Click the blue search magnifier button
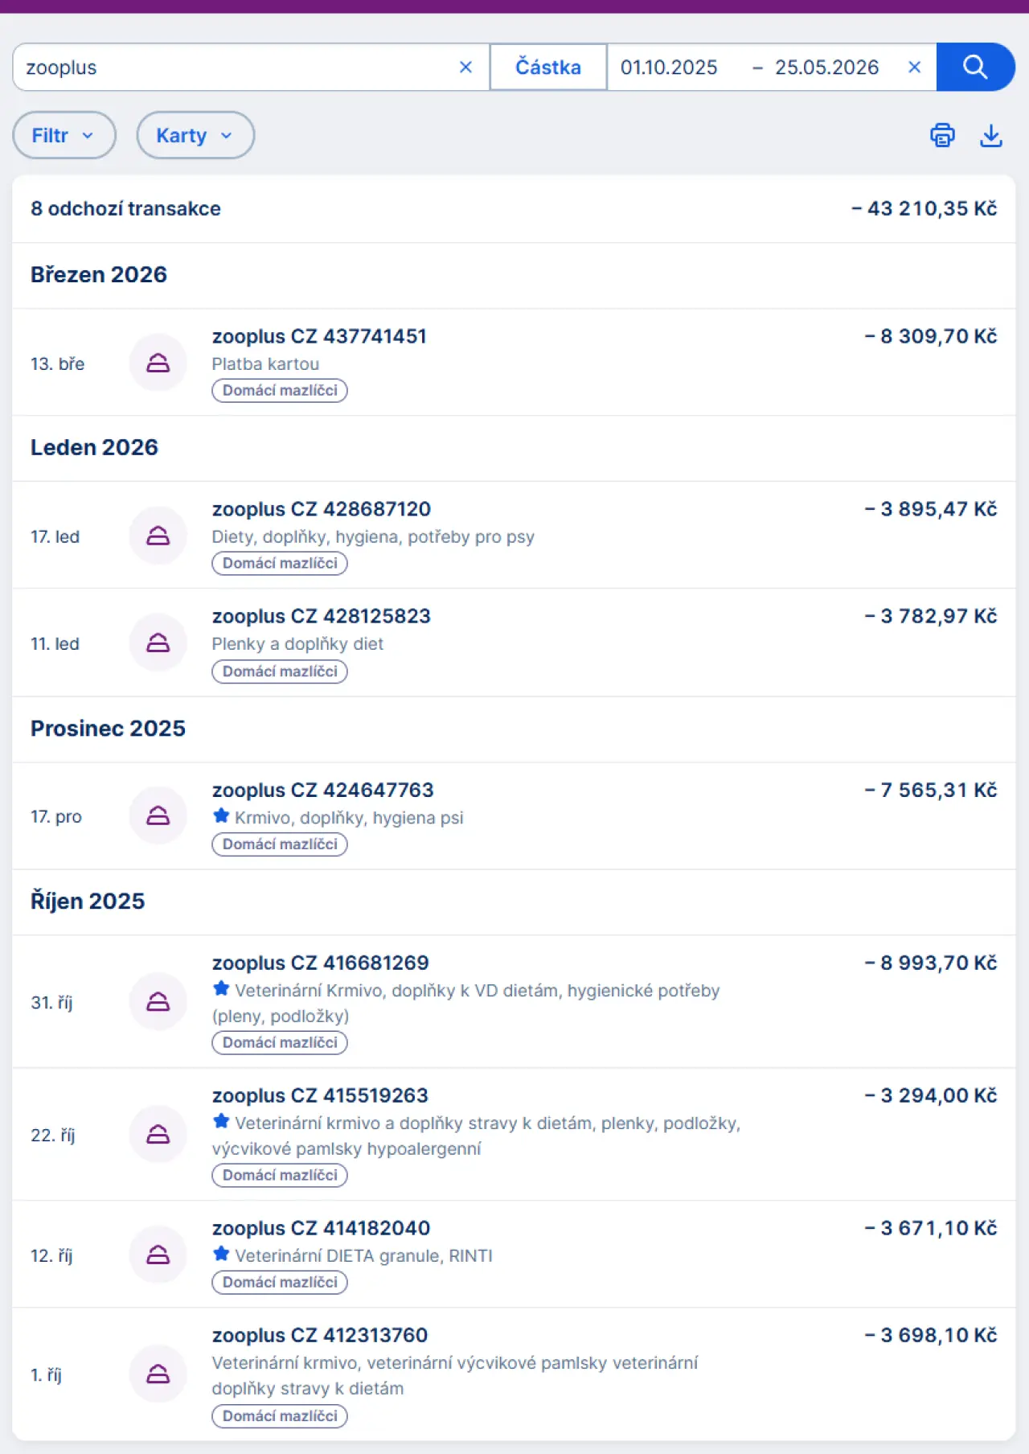This screenshot has height=1454, width=1029. (x=975, y=67)
